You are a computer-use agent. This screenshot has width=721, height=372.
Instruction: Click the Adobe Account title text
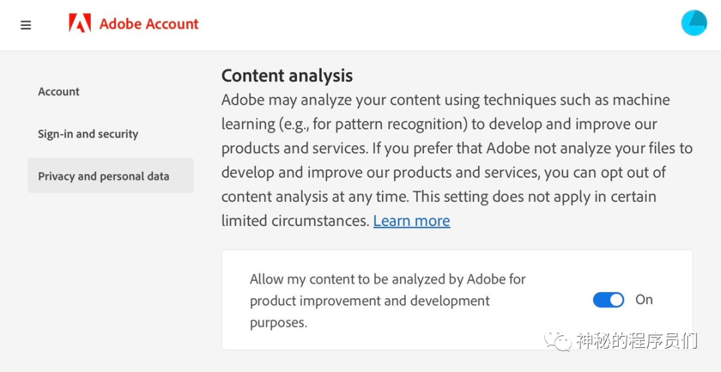pyautogui.click(x=149, y=24)
